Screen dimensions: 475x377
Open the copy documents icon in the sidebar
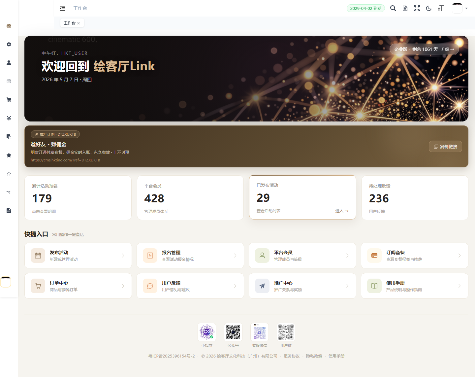click(9, 137)
